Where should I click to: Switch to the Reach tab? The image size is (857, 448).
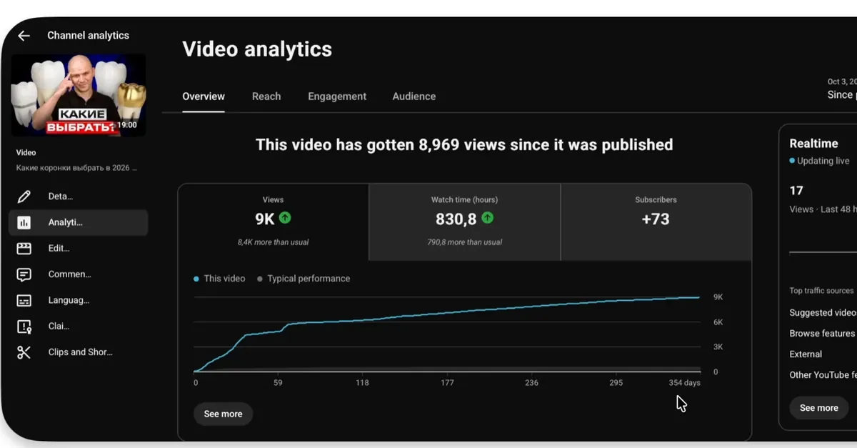coord(266,96)
